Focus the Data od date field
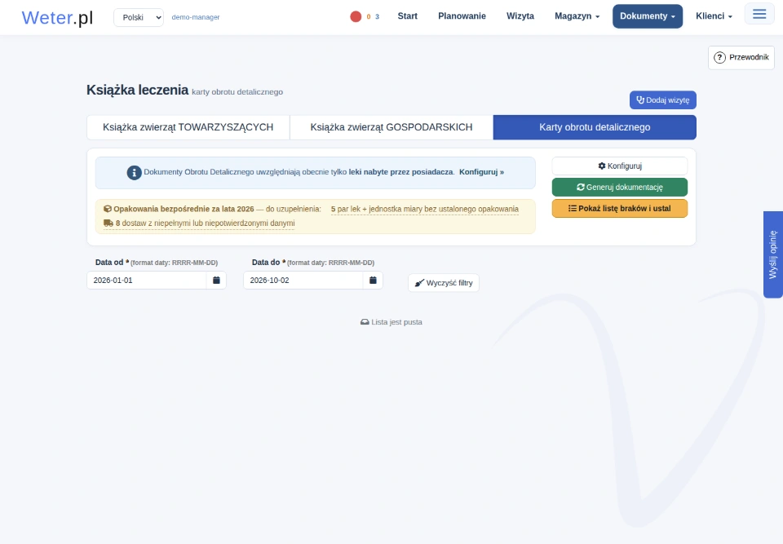The image size is (783, 544). coord(146,281)
